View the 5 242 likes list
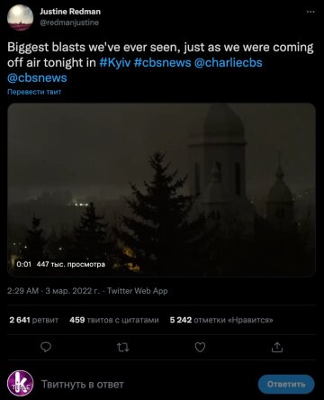This screenshot has width=324, height=400. coord(221,320)
